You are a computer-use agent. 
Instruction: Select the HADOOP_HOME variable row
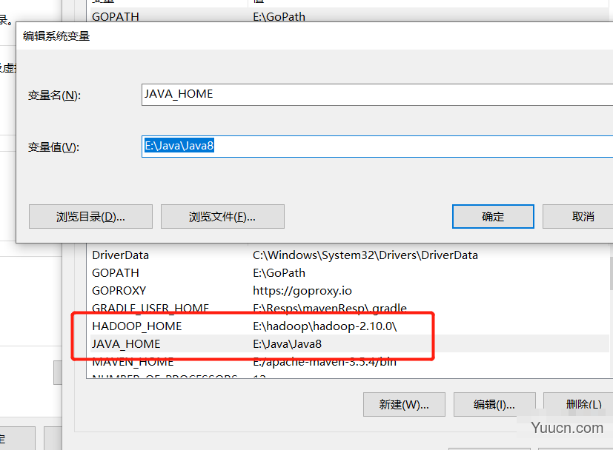(x=350, y=326)
